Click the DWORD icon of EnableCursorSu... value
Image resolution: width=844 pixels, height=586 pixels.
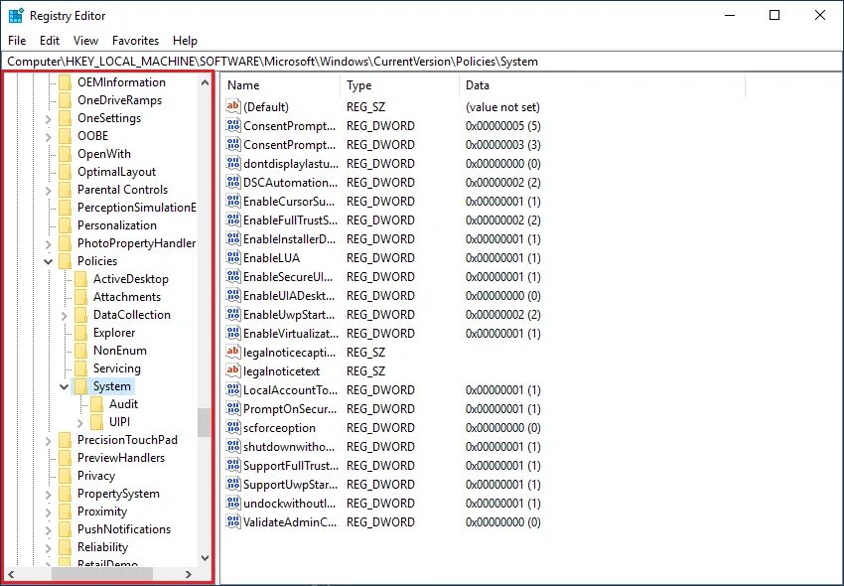point(233,201)
